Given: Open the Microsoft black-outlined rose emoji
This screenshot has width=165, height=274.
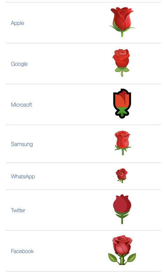Looking at the screenshot, I should tap(122, 103).
